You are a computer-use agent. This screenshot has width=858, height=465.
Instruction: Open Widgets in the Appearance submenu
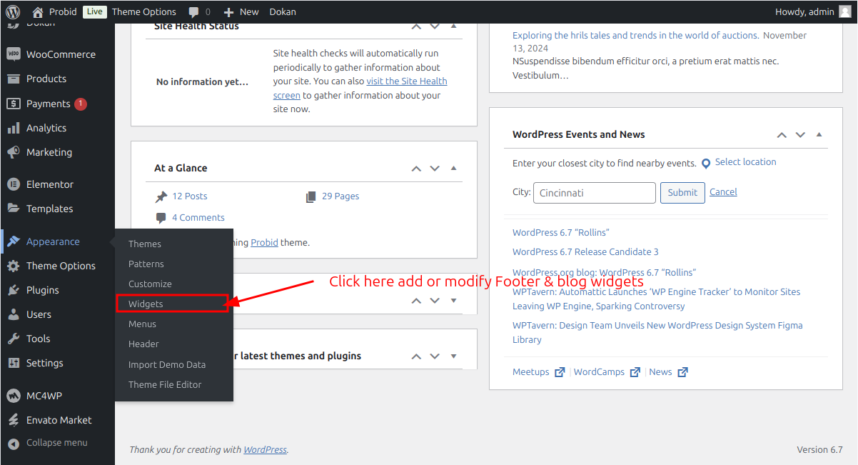click(146, 304)
